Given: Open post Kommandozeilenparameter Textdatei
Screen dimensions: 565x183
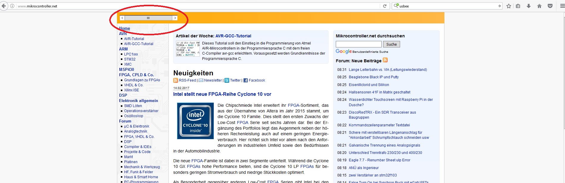Looking at the screenshot, I should pyautogui.click(x=379, y=125).
